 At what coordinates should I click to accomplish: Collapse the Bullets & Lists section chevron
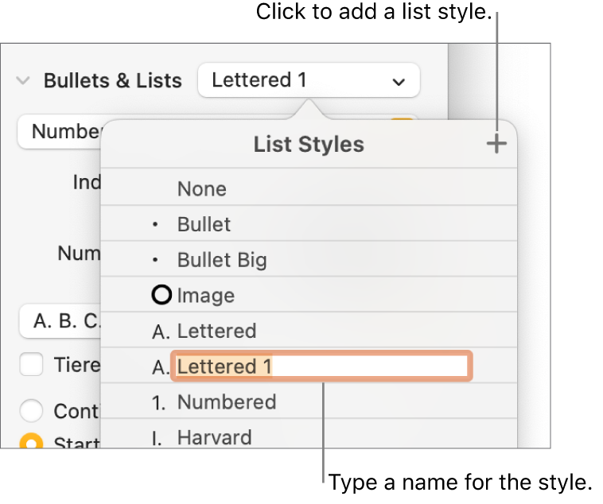pyautogui.click(x=24, y=81)
